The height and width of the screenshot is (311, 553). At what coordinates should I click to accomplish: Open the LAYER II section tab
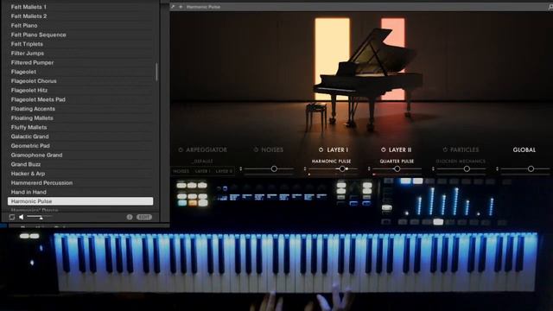click(x=400, y=149)
